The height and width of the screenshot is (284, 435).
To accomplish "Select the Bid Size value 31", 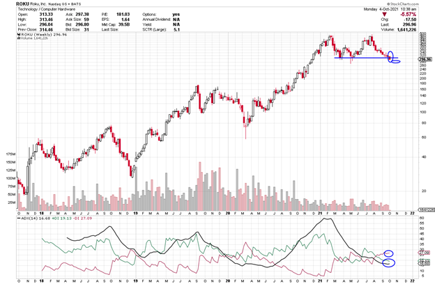I will [x=86, y=29].
